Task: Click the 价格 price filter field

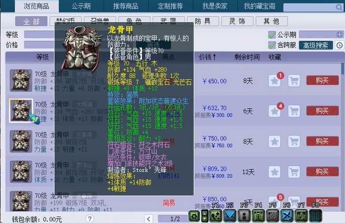Action: [39, 45]
